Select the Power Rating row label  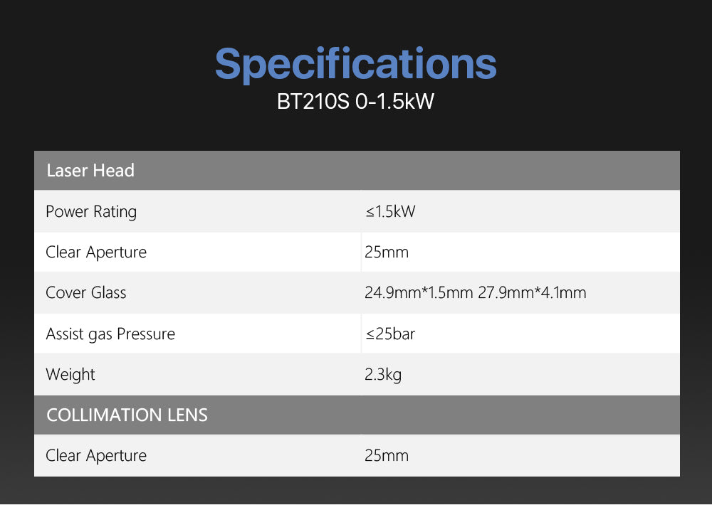click(x=91, y=211)
